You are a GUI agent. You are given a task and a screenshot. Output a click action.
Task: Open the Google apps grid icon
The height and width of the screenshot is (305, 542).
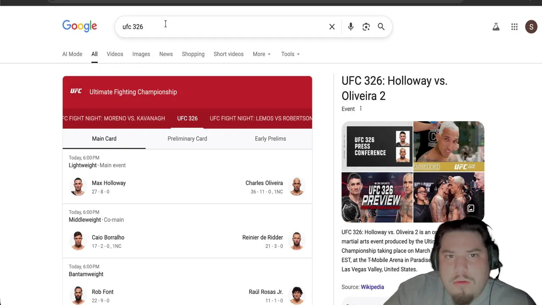click(514, 27)
